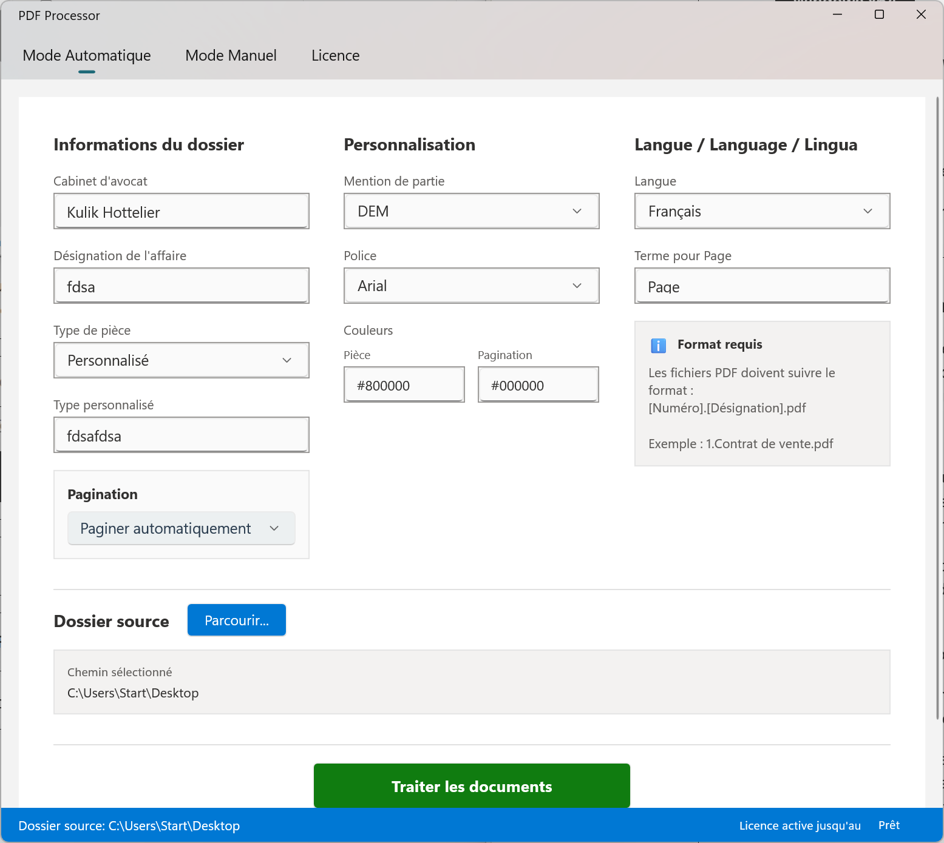Click the Désignation de l'affaire input
The width and height of the screenshot is (944, 843).
click(181, 286)
